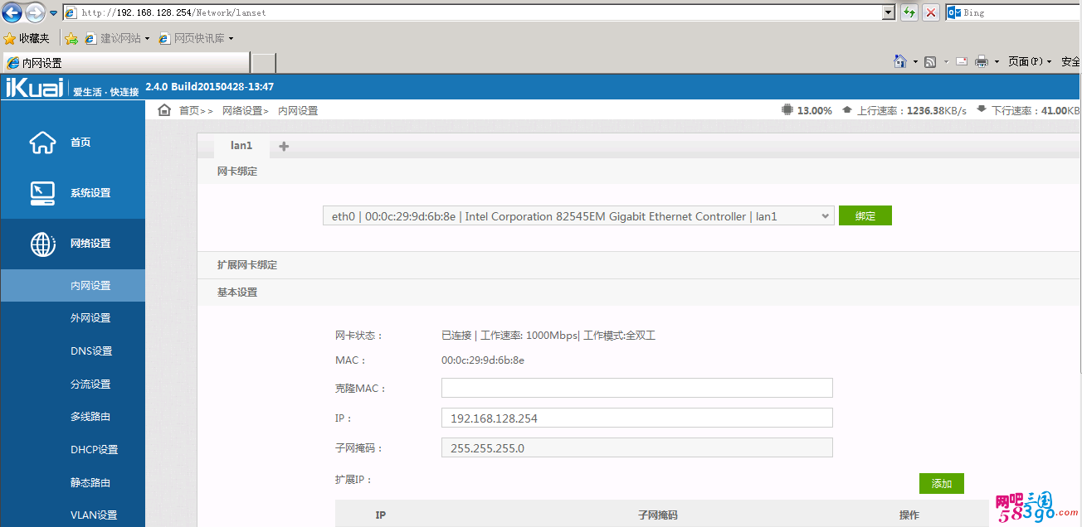Open the 建议网站 favorites link
The height and width of the screenshot is (527, 1082).
click(x=117, y=38)
